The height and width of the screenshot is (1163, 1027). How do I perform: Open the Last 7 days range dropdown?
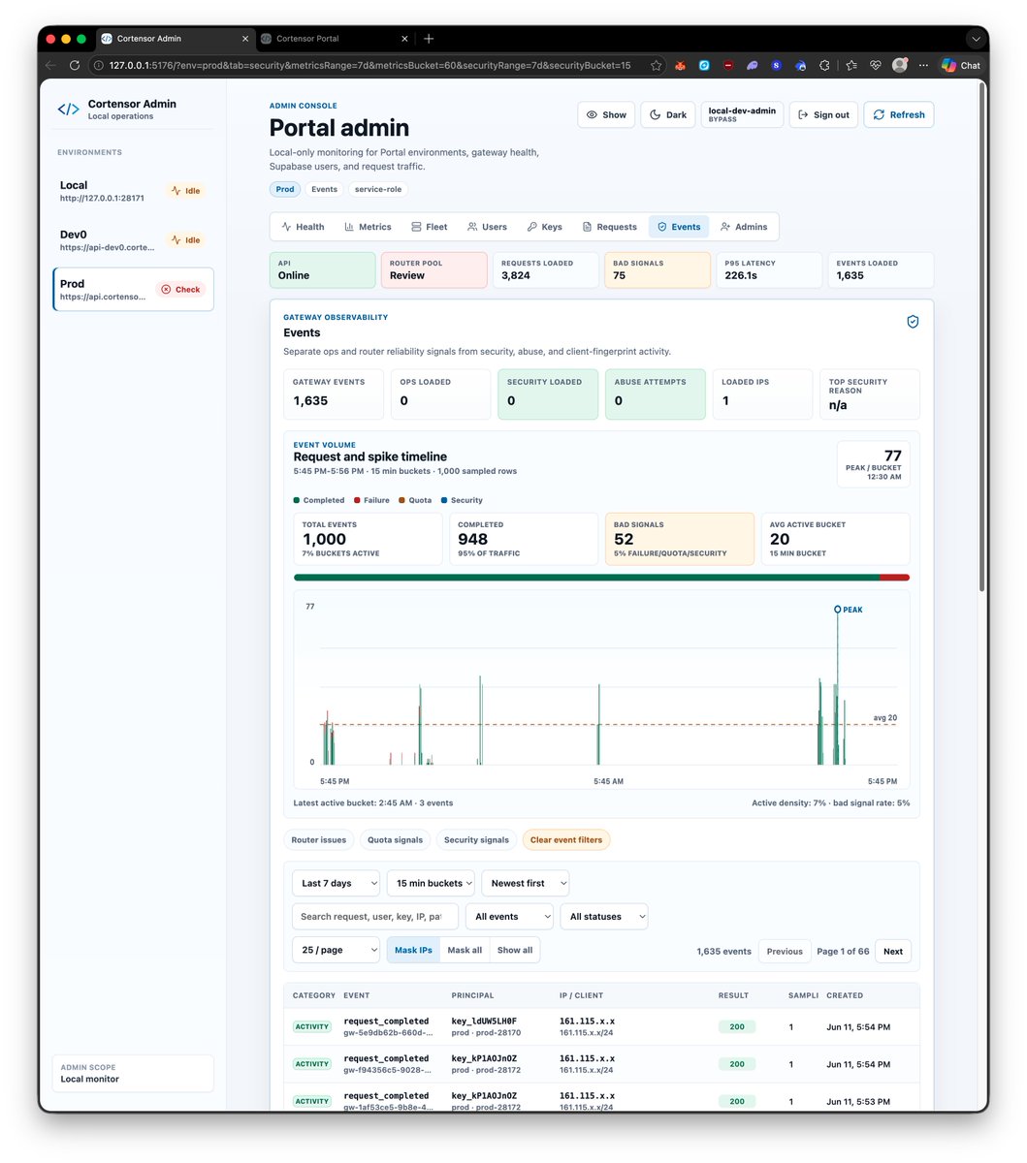(336, 883)
